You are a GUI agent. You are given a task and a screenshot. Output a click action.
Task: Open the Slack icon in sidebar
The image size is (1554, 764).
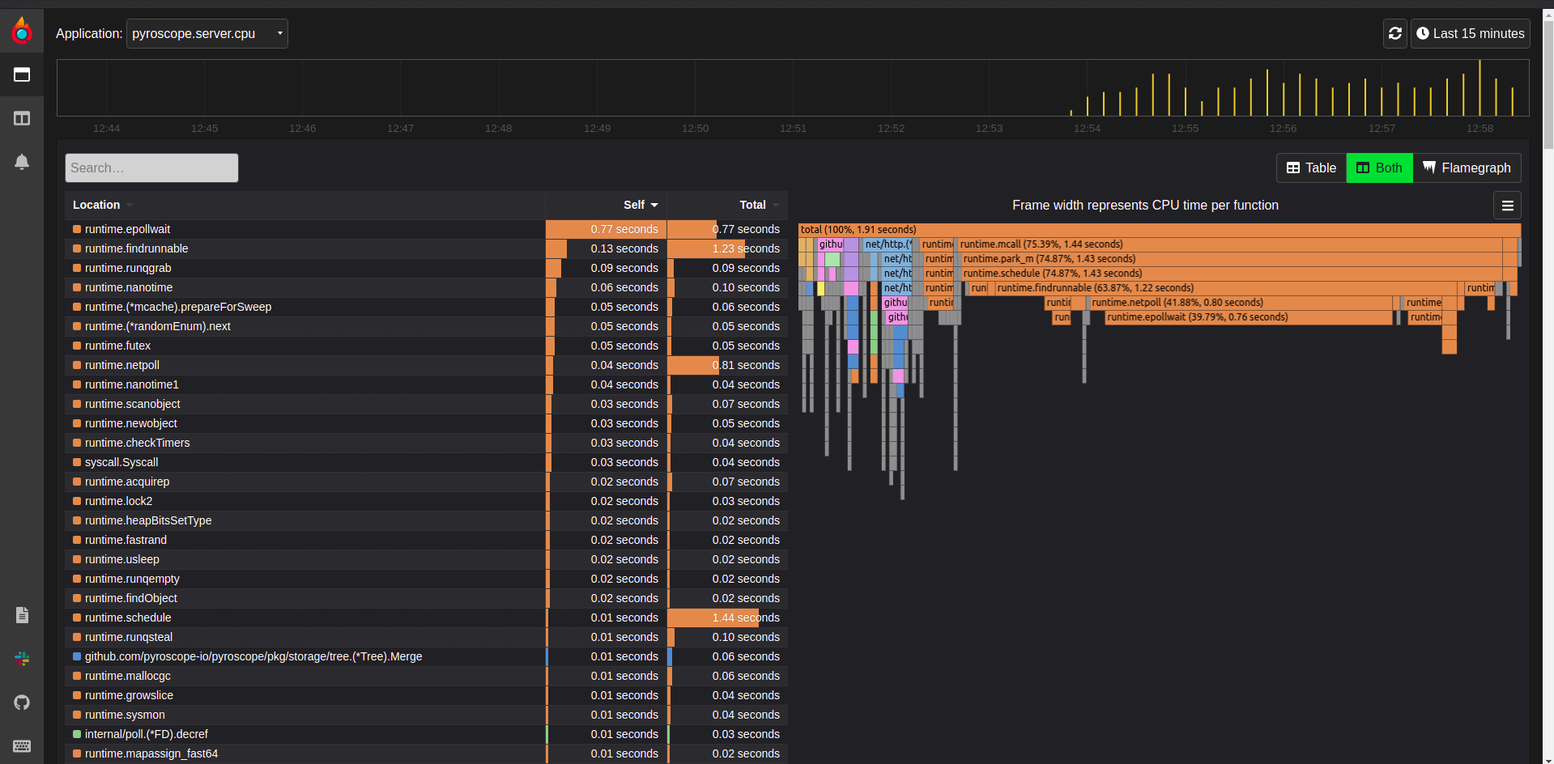click(22, 659)
